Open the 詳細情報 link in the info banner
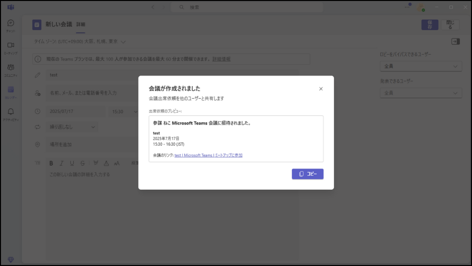472x266 pixels. click(221, 59)
